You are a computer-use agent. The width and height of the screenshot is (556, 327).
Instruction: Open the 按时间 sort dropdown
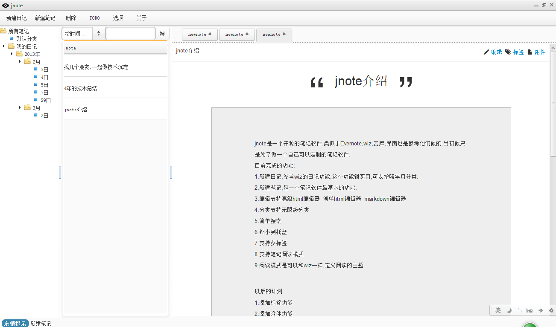[83, 34]
